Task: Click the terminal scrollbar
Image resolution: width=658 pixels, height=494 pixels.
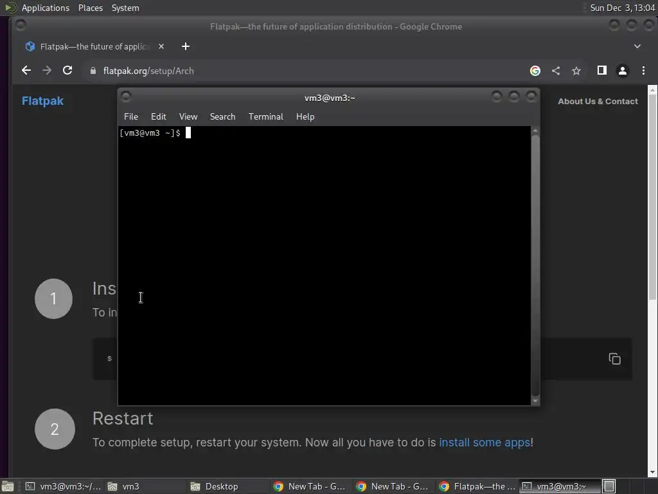Action: tap(535, 264)
